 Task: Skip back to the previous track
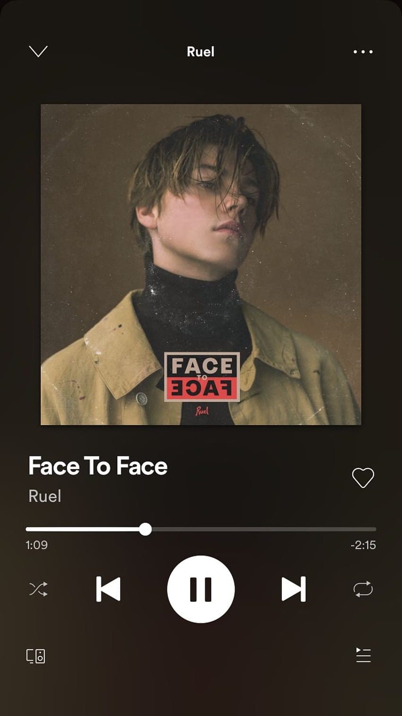[x=108, y=589]
